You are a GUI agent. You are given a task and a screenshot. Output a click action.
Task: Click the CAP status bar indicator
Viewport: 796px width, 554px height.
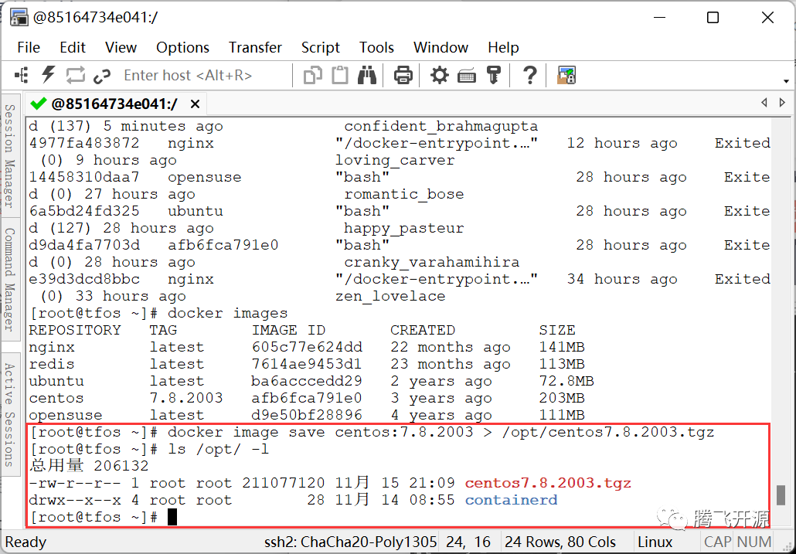point(718,542)
